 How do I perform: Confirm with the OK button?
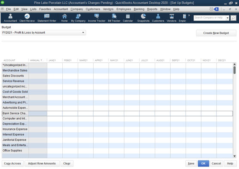pyautogui.click(x=203, y=163)
